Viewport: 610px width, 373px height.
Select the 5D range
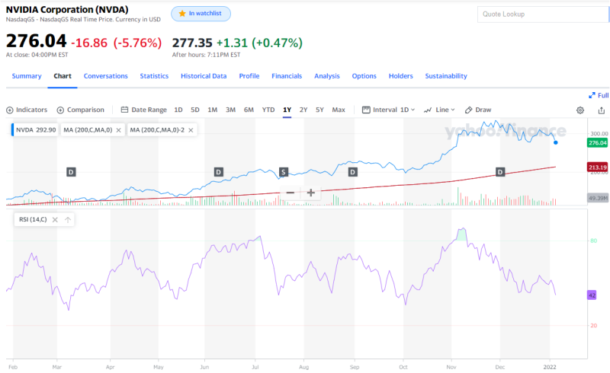tap(195, 110)
